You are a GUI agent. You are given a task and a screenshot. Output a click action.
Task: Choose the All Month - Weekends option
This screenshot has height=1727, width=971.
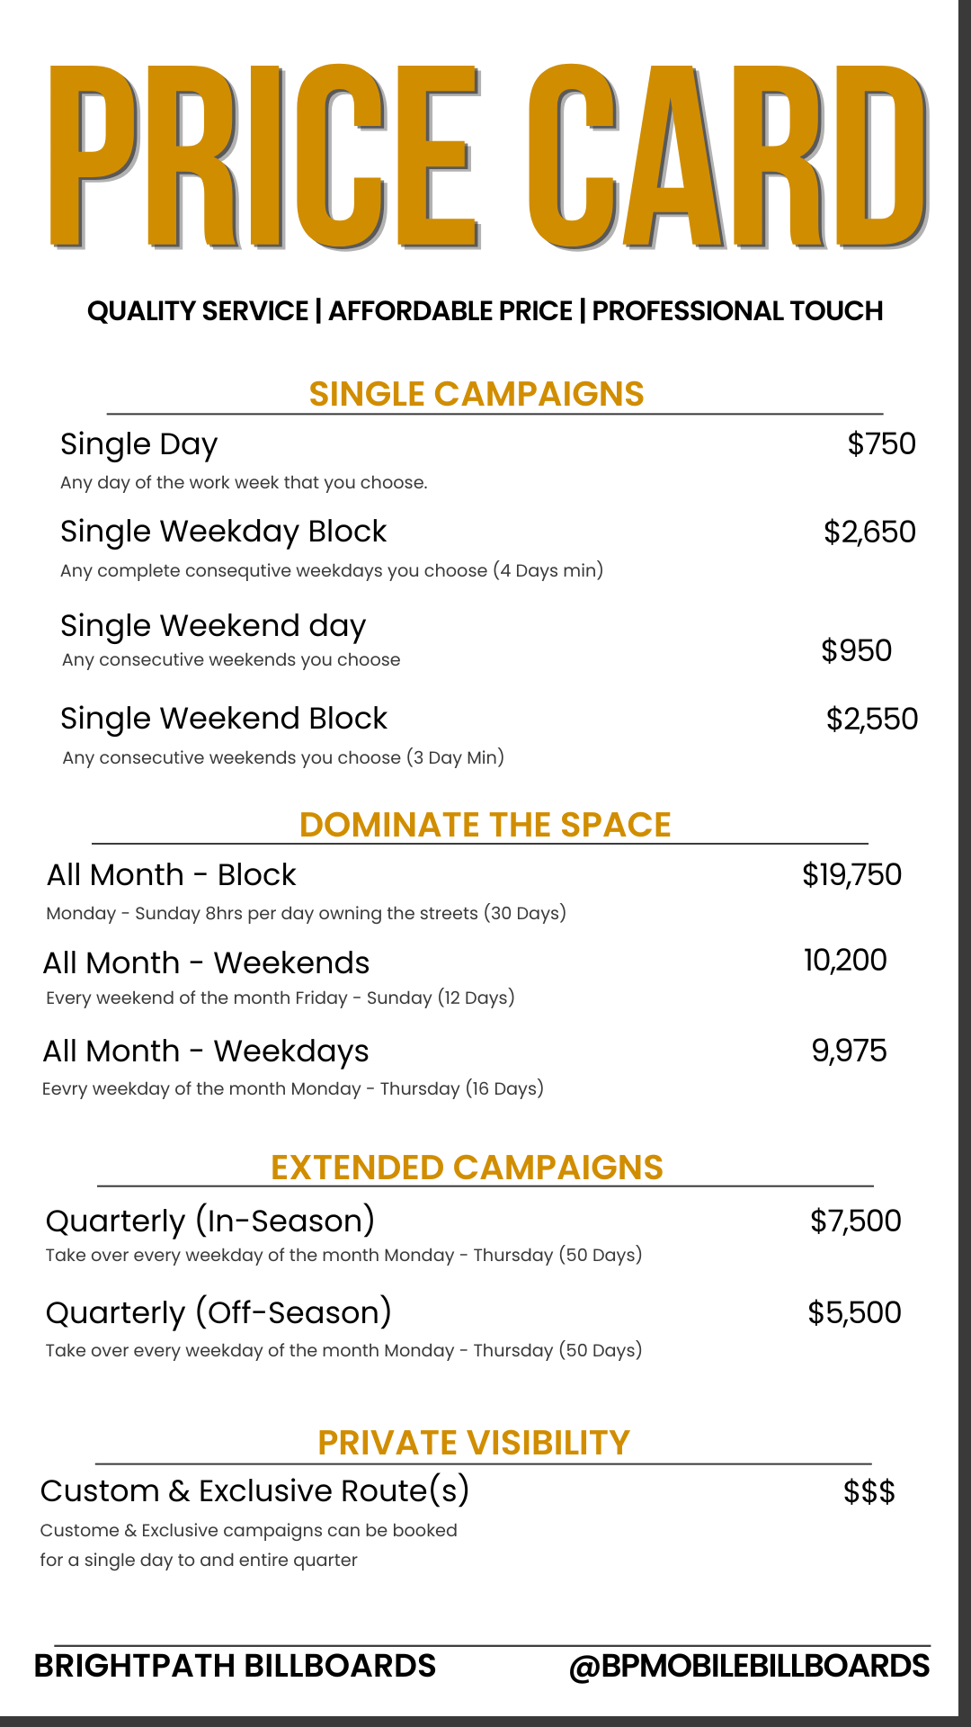(x=207, y=963)
